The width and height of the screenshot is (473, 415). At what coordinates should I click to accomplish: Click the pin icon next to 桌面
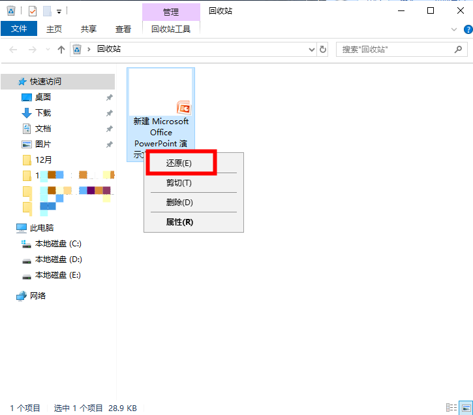click(109, 97)
